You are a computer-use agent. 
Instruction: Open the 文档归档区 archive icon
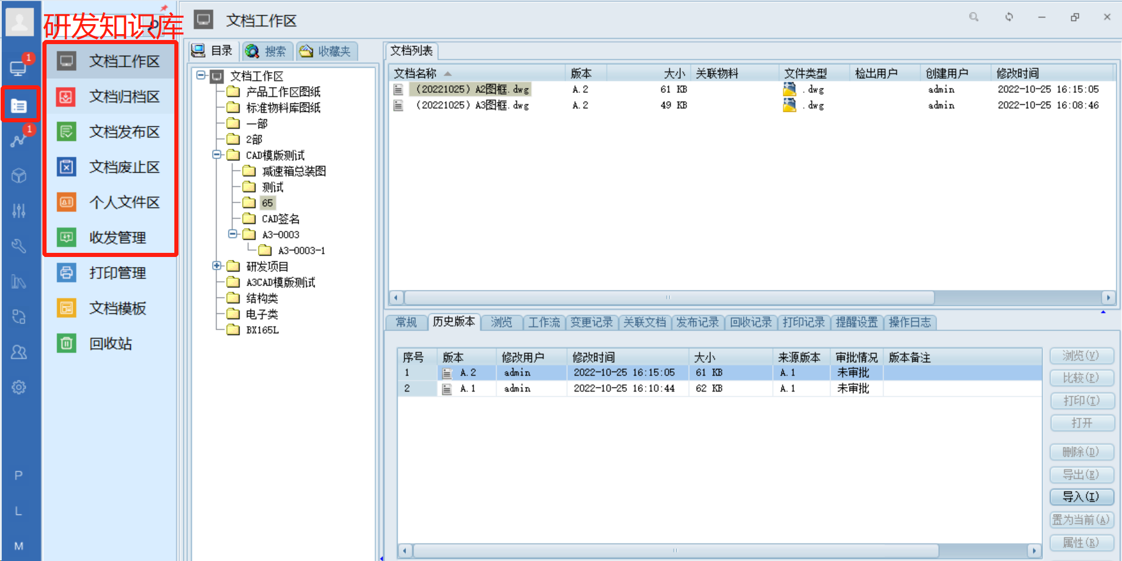pyautogui.click(x=67, y=96)
